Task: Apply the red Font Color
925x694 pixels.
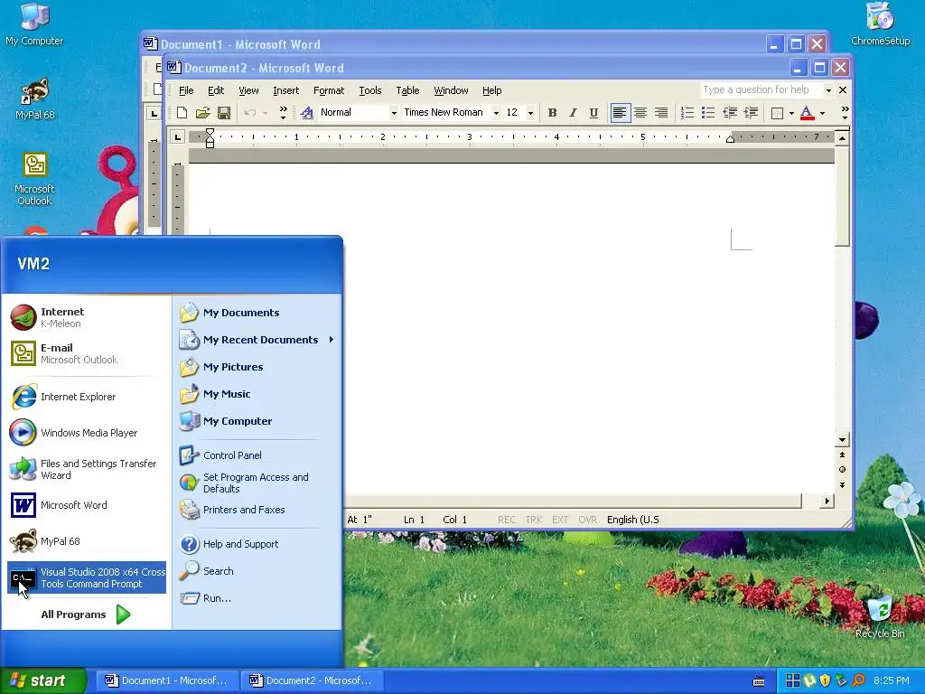Action: click(x=807, y=113)
